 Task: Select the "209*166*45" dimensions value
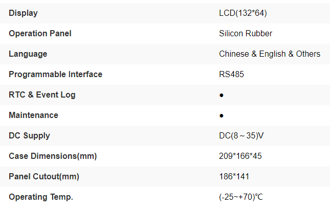pyautogui.click(x=240, y=156)
